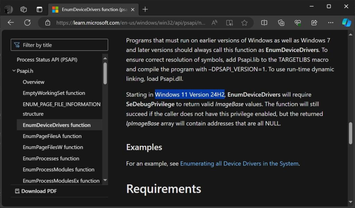Click Download PDF
This screenshot has width=355, height=208.
(x=39, y=191)
